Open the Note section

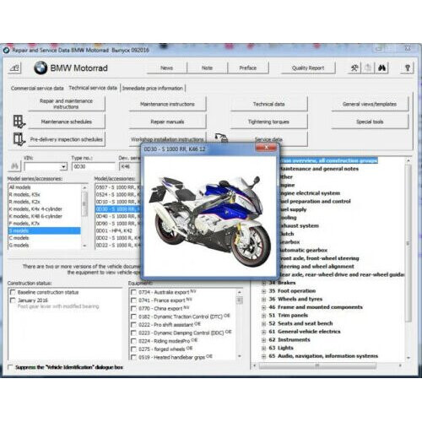click(207, 68)
